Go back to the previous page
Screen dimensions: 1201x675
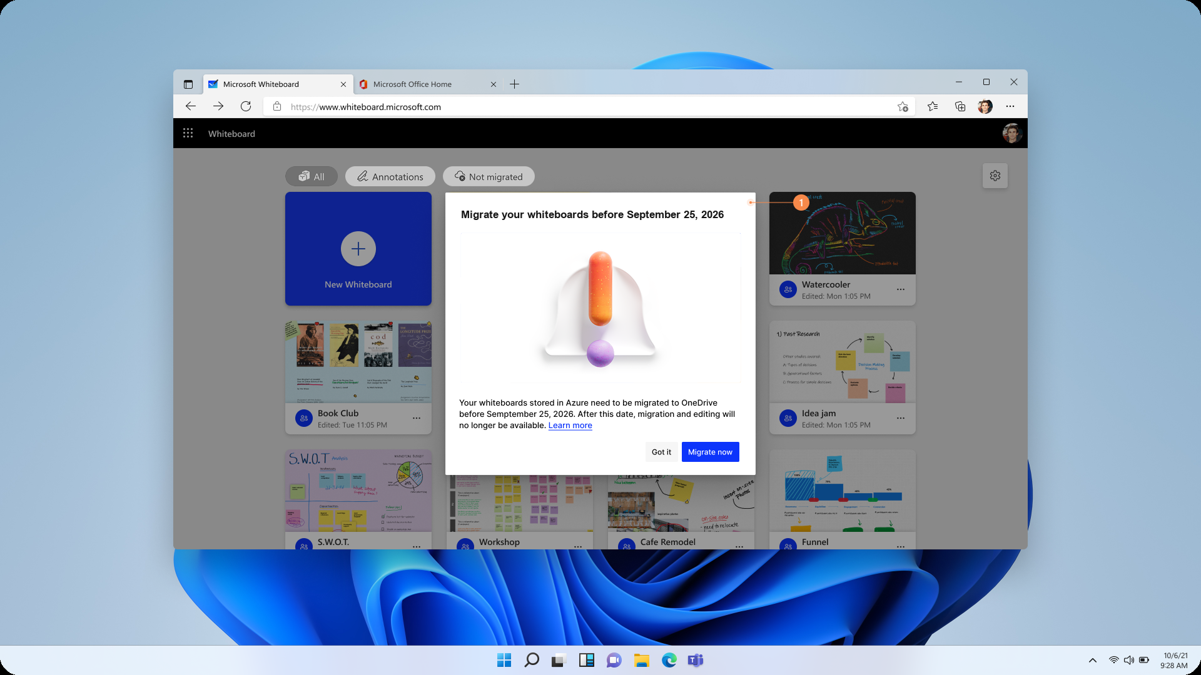point(191,106)
